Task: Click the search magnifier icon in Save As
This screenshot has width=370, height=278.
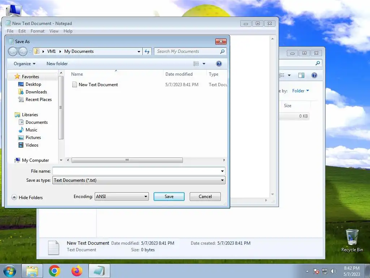Action: [222, 51]
